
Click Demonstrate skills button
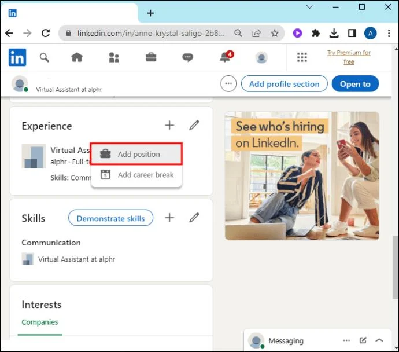point(110,218)
